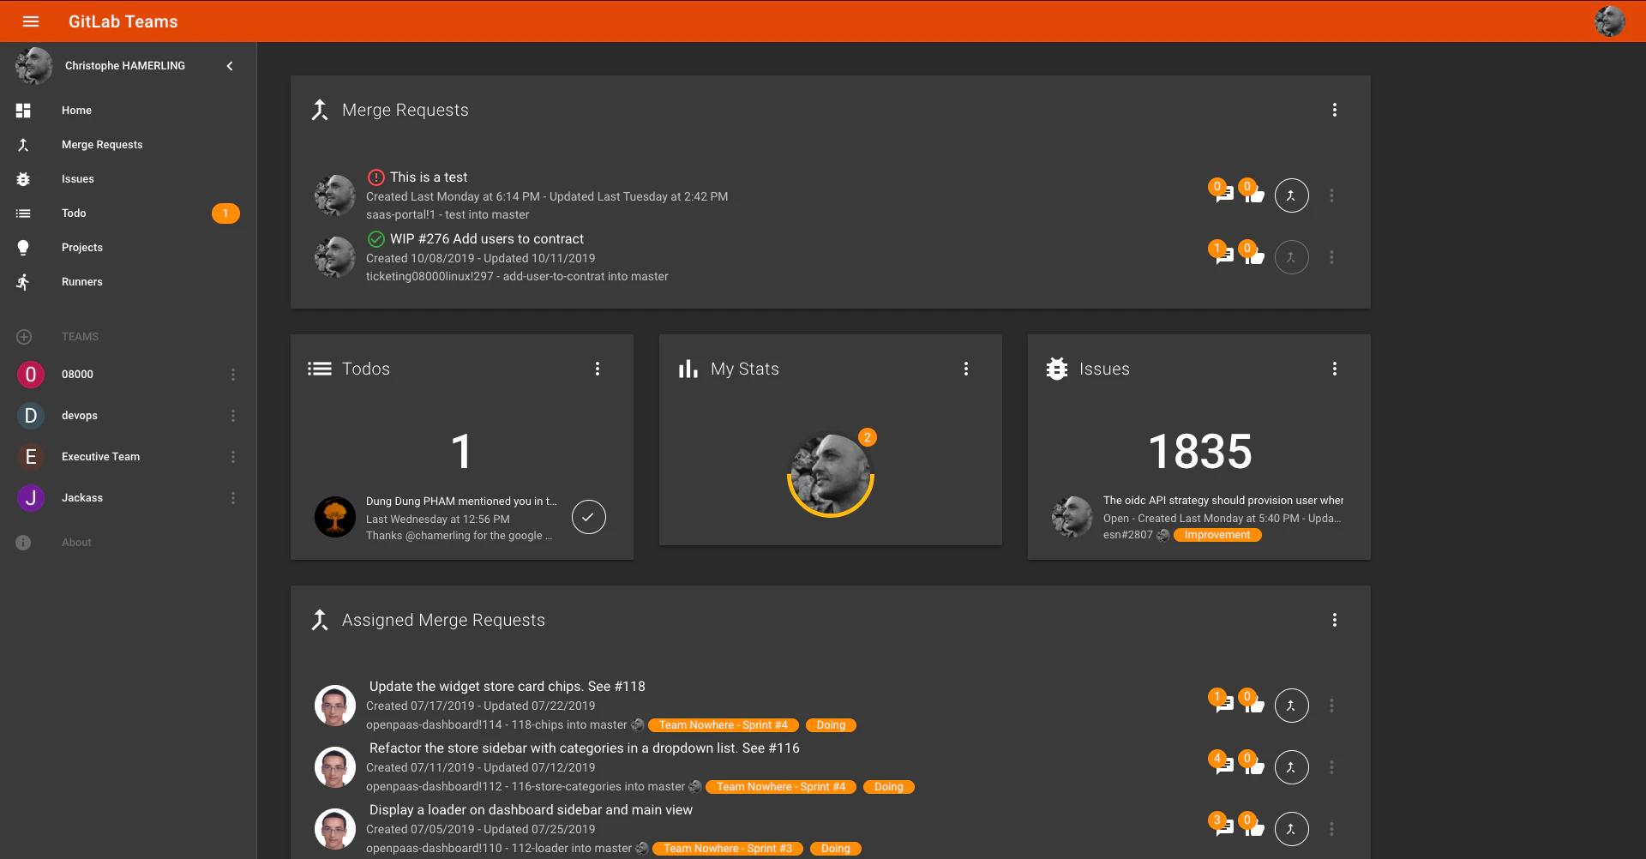This screenshot has width=1646, height=859.
Task: Click the Projects lightbulb icon
Action: (x=23, y=248)
